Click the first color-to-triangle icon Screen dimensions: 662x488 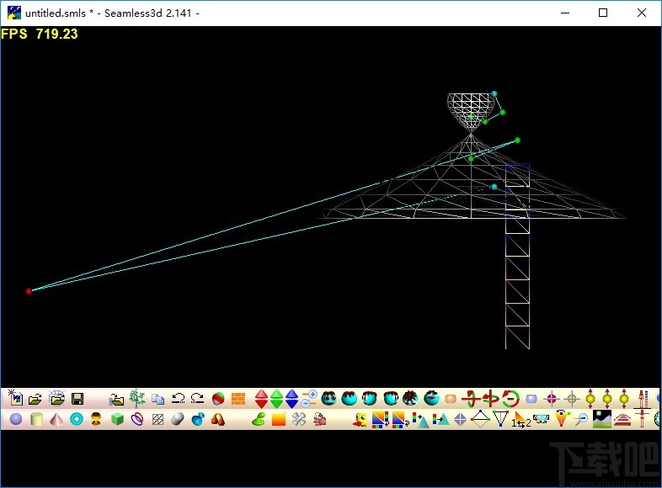point(420,420)
